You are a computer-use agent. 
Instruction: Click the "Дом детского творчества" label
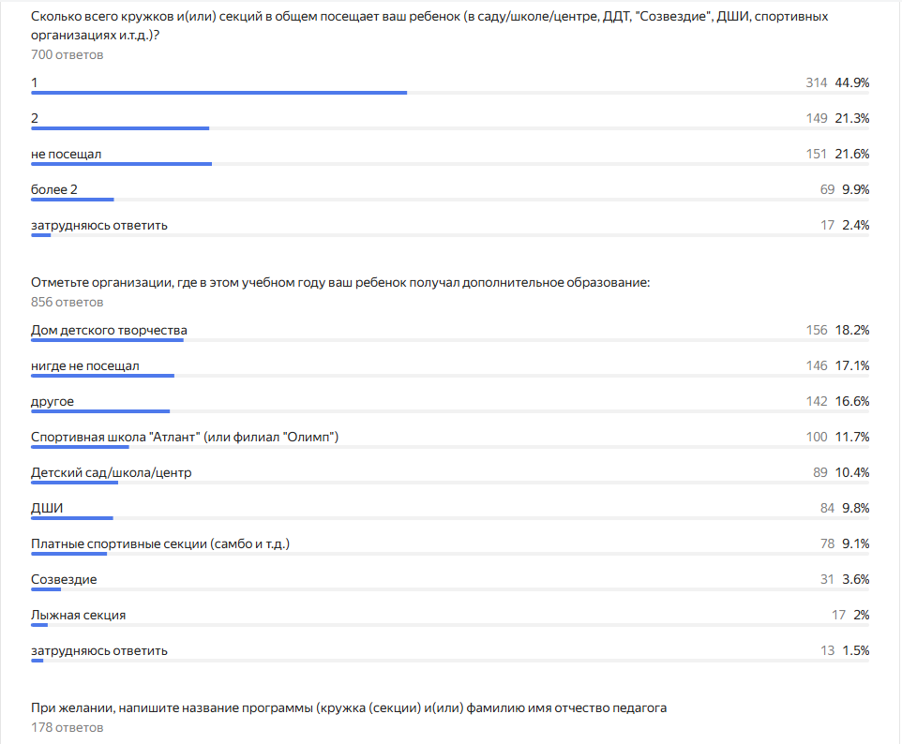tap(109, 330)
